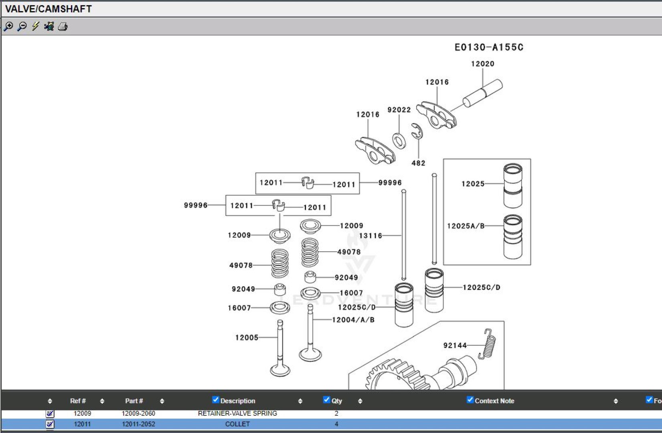662x433 pixels.
Task: Sort Description column using its arrows
Action: [300, 401]
